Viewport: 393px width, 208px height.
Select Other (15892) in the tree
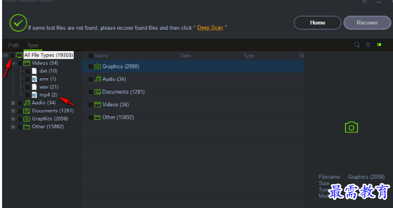pyautogui.click(x=47, y=127)
